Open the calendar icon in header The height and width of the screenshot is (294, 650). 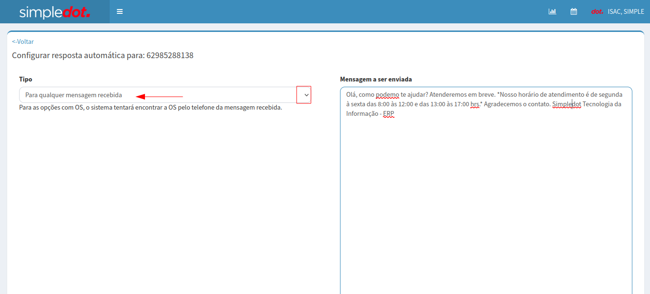(x=574, y=11)
